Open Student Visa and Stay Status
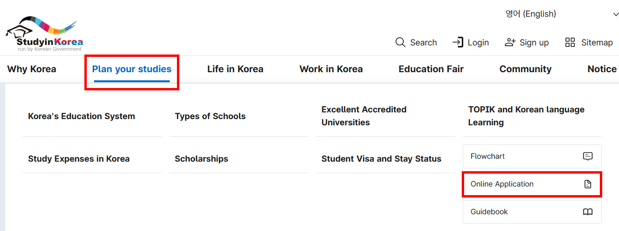Viewport: 619px width, 231px height. (381, 159)
